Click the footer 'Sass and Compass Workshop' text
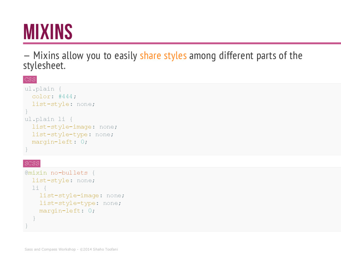The width and height of the screenshot is (341, 263). pyautogui.click(x=50, y=249)
